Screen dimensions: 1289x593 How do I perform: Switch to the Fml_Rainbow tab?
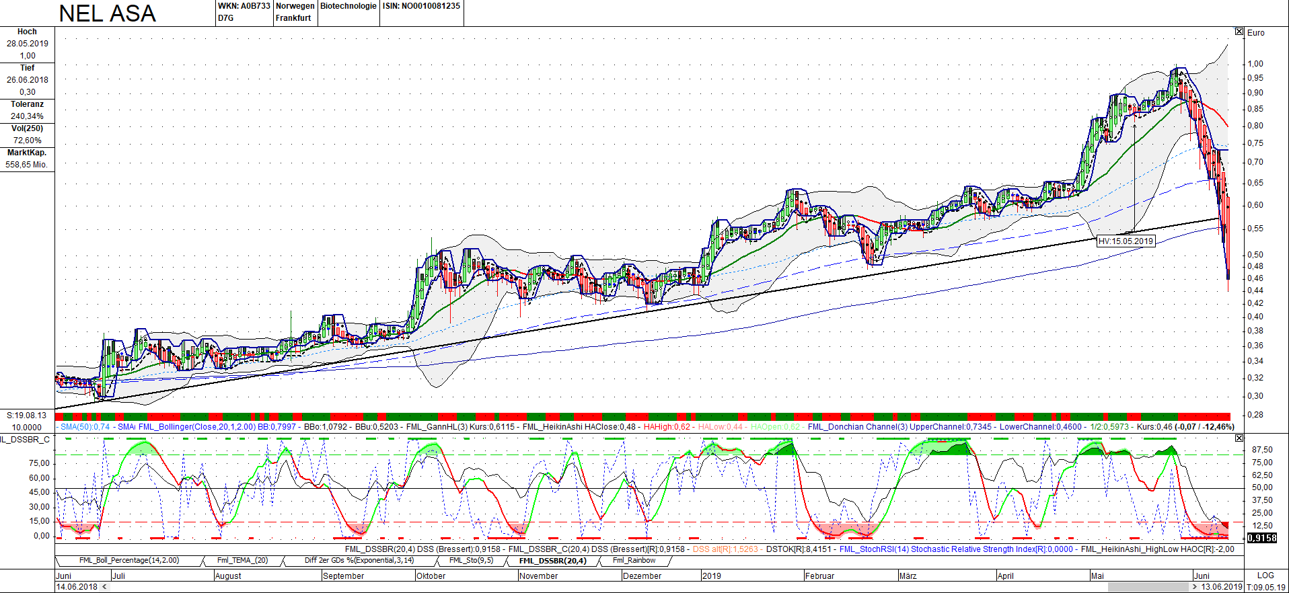point(634,560)
